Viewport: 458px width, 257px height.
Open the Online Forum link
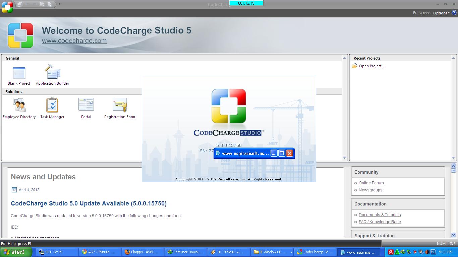pos(371,183)
